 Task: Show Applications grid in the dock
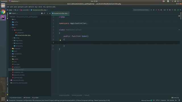click(3, 99)
